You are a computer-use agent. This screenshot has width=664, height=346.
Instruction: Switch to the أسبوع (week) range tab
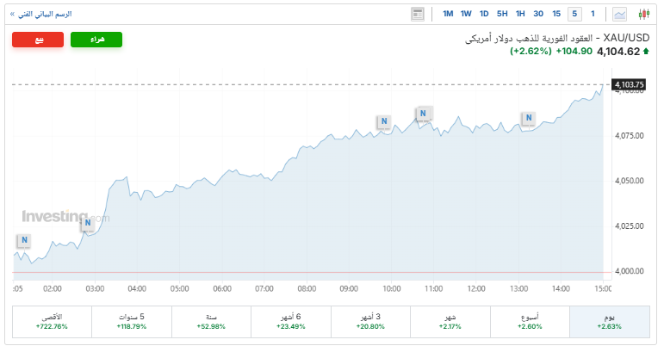(530, 322)
